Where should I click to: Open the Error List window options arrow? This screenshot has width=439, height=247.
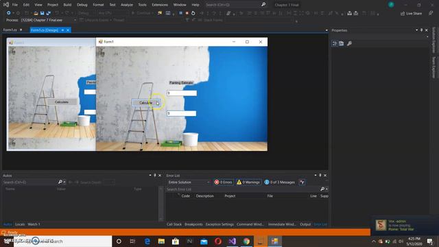pyautogui.click(x=316, y=176)
